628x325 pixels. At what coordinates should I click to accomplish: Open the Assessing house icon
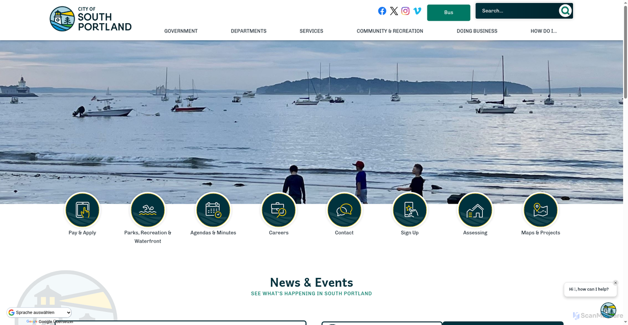coord(475,210)
